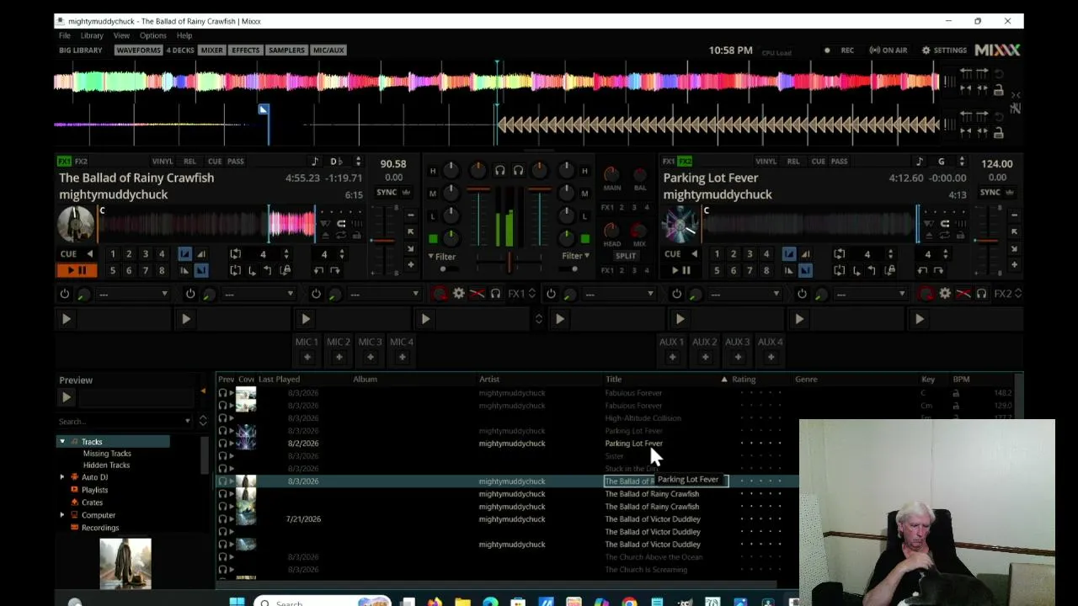The width and height of the screenshot is (1078, 606).
Task: Click the Auto DJ sidebar icon
Action: [x=74, y=477]
